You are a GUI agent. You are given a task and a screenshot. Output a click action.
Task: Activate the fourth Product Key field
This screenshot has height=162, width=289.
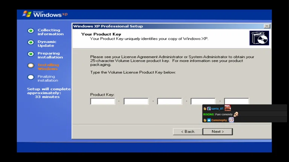pyautogui.click(x=203, y=101)
